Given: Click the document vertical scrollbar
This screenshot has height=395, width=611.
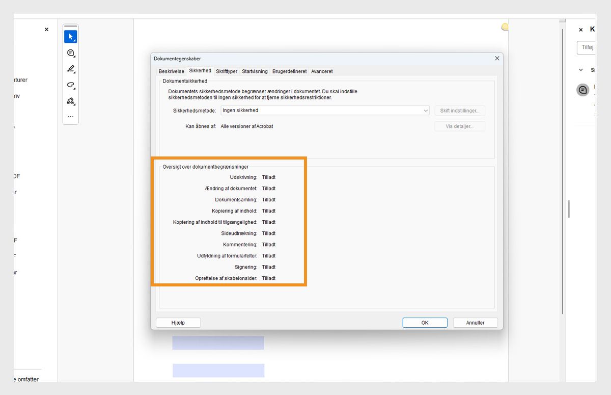Looking at the screenshot, I should coord(562,171).
